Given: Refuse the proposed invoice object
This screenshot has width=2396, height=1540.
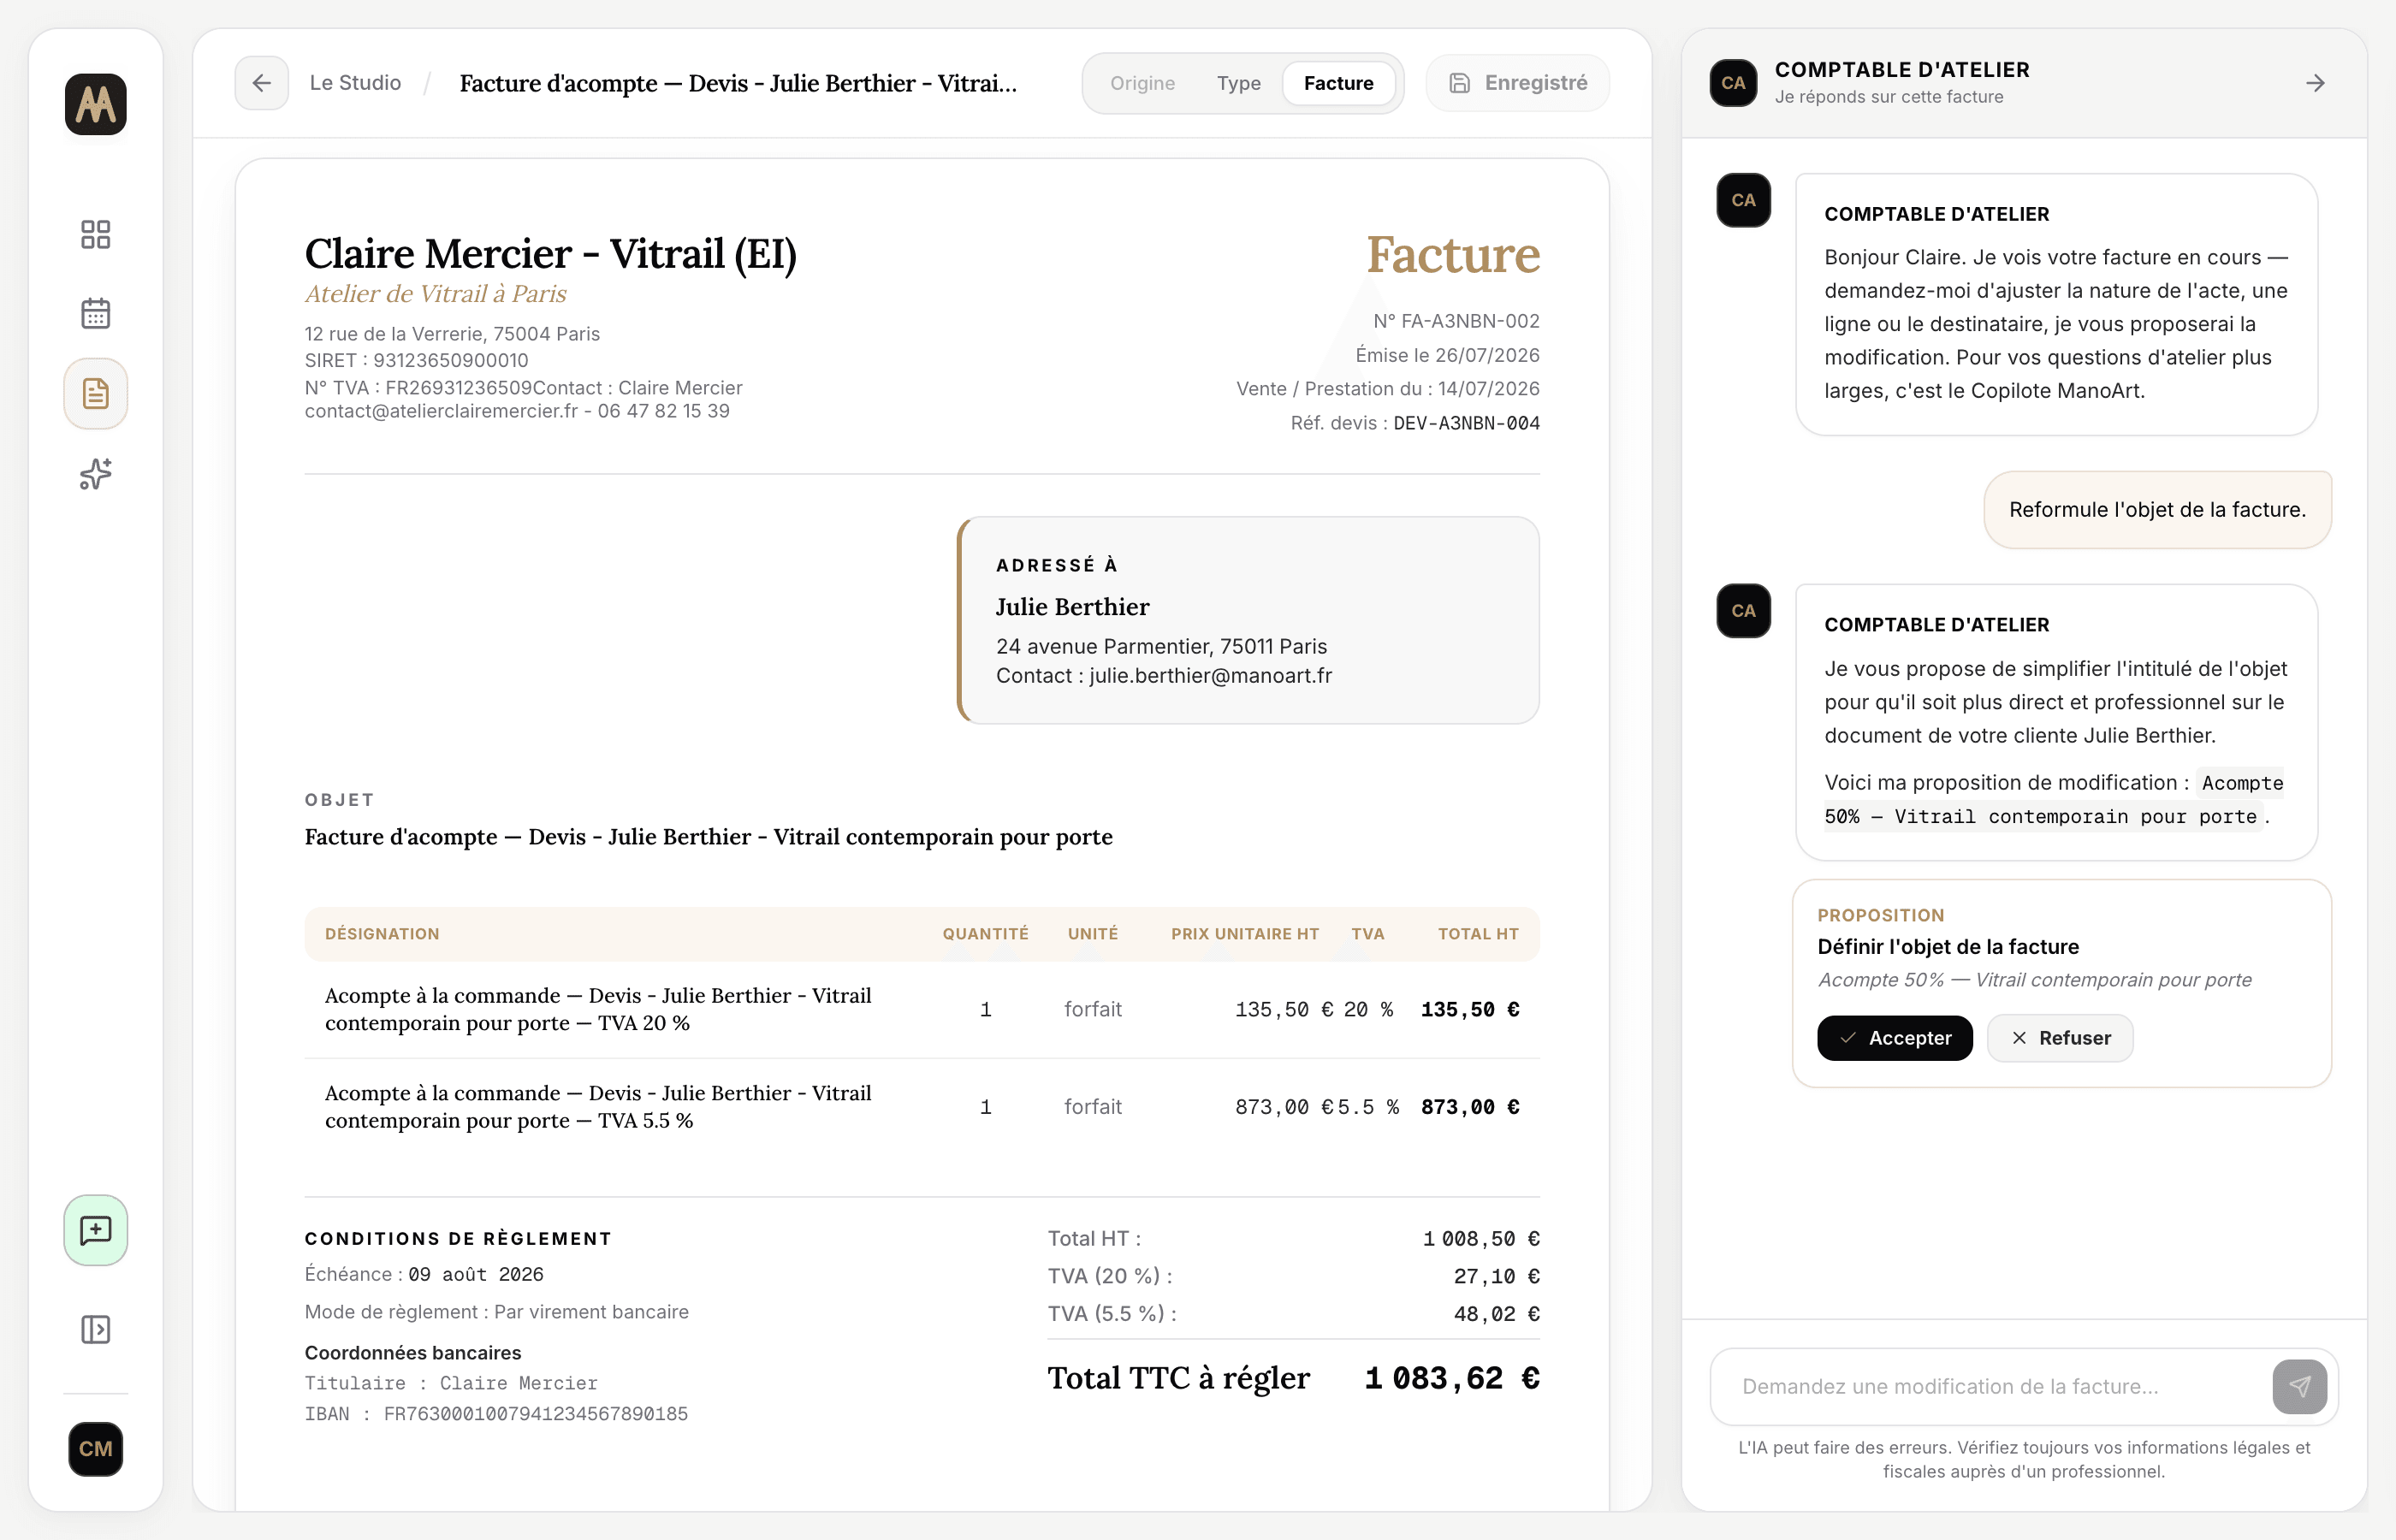Looking at the screenshot, I should (2060, 1038).
